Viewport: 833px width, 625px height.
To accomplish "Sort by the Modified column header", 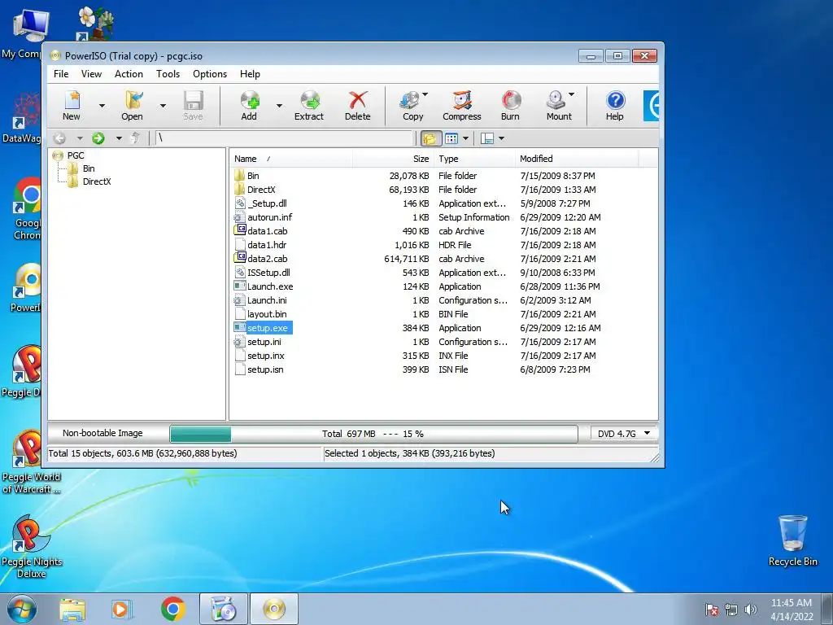I will pyautogui.click(x=577, y=159).
